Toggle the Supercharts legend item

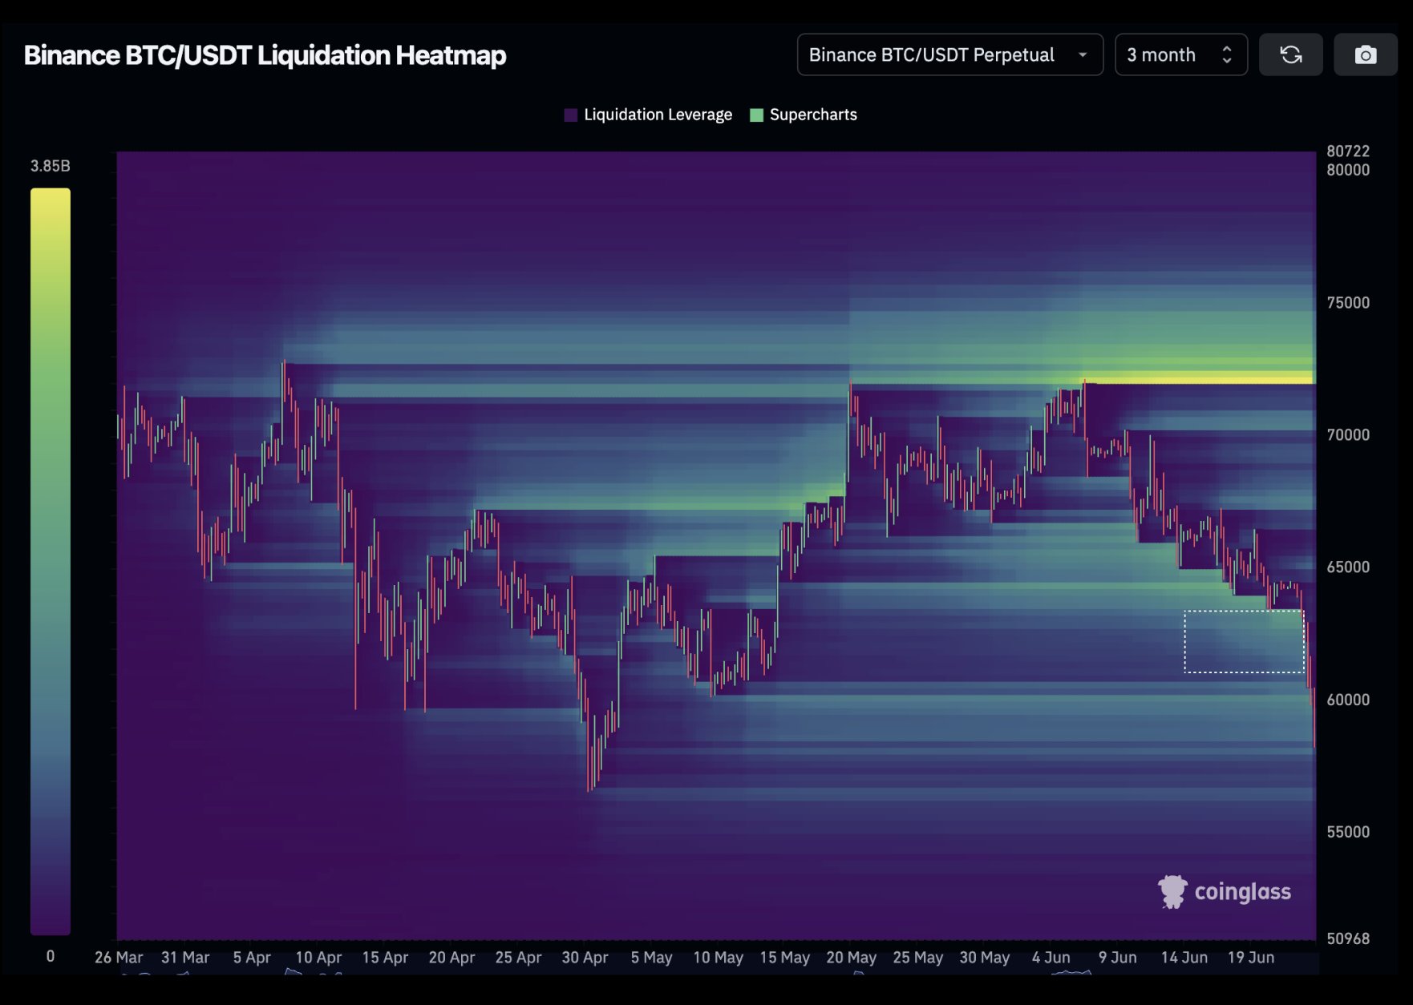click(x=803, y=115)
